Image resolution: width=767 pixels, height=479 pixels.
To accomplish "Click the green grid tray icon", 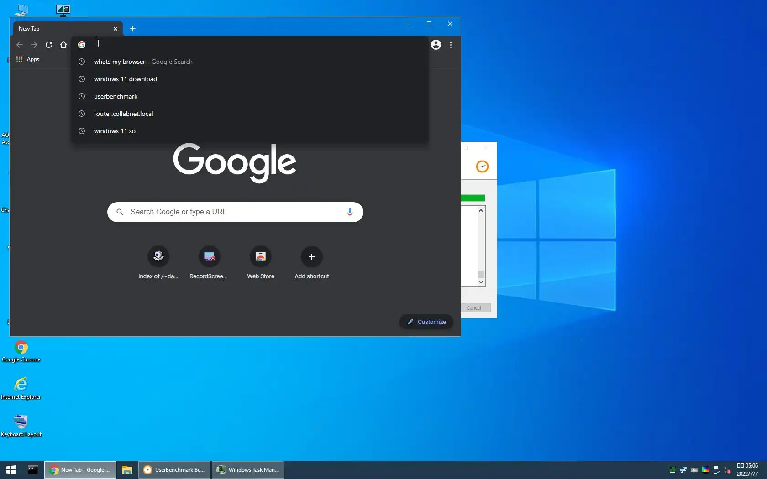I will coord(672,470).
